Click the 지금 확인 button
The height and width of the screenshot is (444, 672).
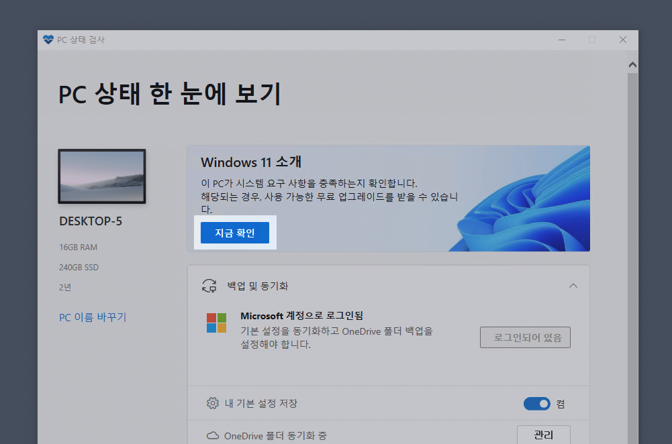235,233
